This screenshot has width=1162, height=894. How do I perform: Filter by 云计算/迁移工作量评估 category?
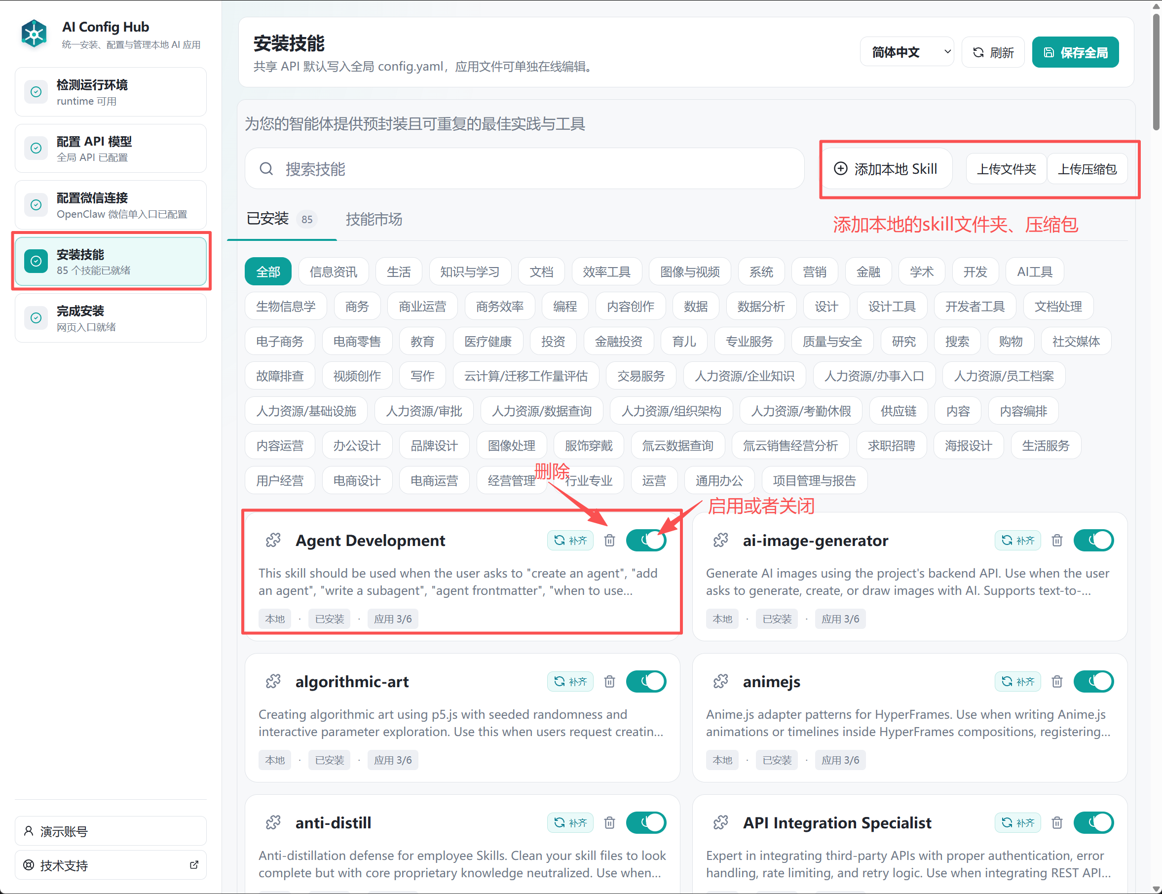[x=526, y=376]
